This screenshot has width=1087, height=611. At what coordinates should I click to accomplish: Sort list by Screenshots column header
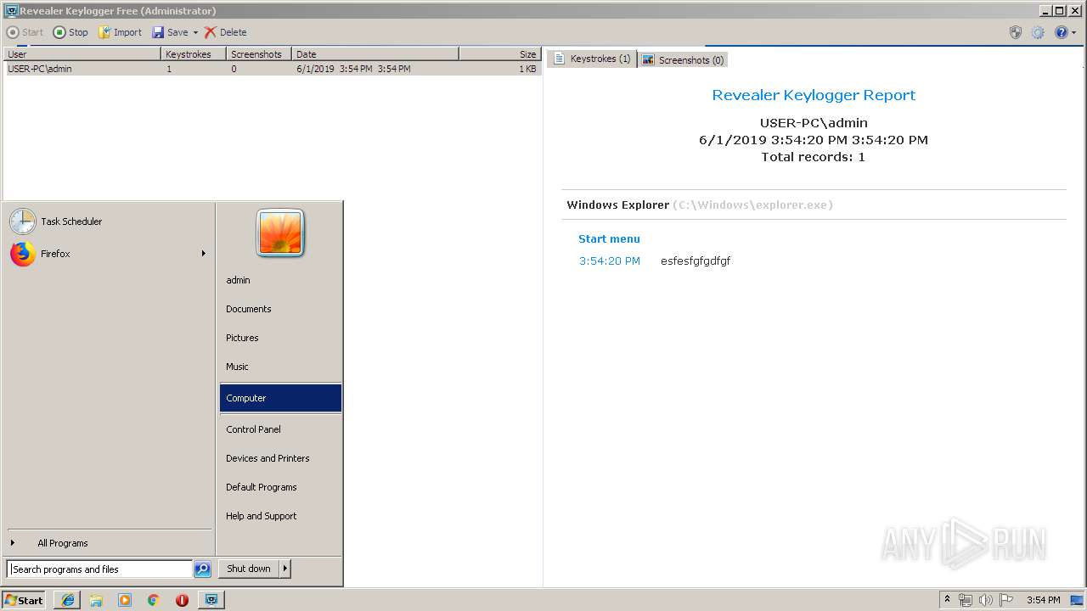coord(259,53)
